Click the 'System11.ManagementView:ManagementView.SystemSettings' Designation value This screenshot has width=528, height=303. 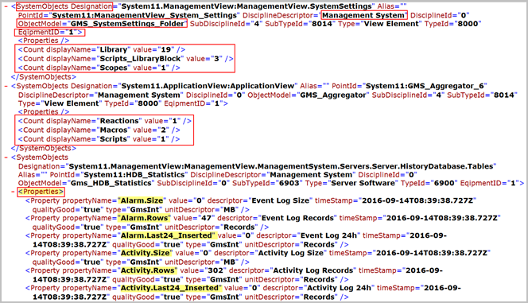point(247,6)
